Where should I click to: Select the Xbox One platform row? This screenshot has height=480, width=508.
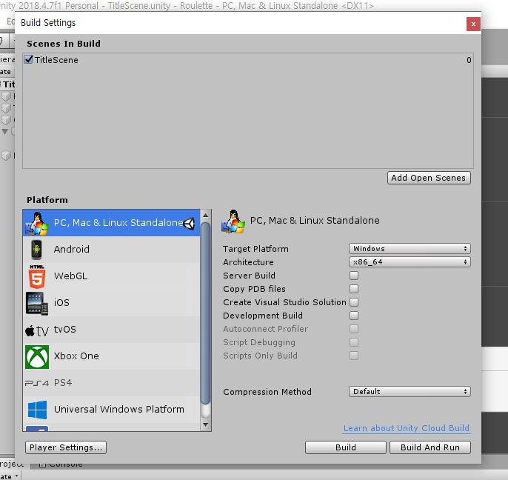(111, 356)
